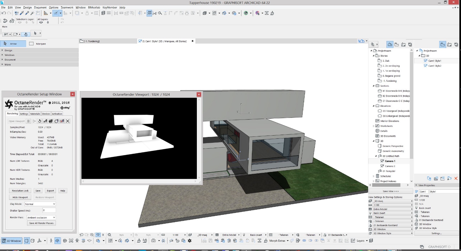Delete the selected view with red X
The image size is (461, 251).
pyautogui.click(x=456, y=179)
